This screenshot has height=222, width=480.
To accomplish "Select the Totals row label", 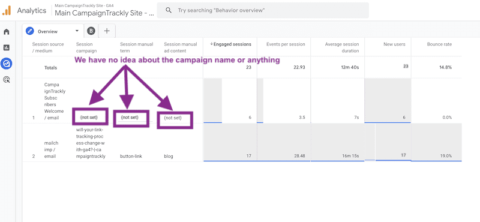I will 50,67.
